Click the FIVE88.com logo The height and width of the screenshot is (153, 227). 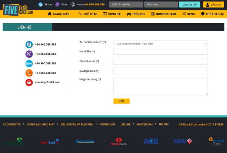coord(18,10)
